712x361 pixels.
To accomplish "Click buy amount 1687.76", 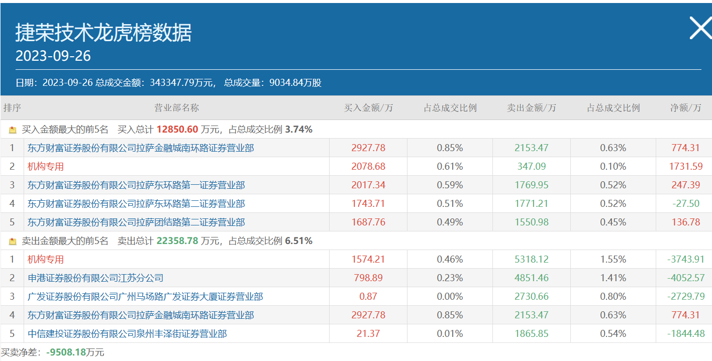I will pyautogui.click(x=368, y=222).
